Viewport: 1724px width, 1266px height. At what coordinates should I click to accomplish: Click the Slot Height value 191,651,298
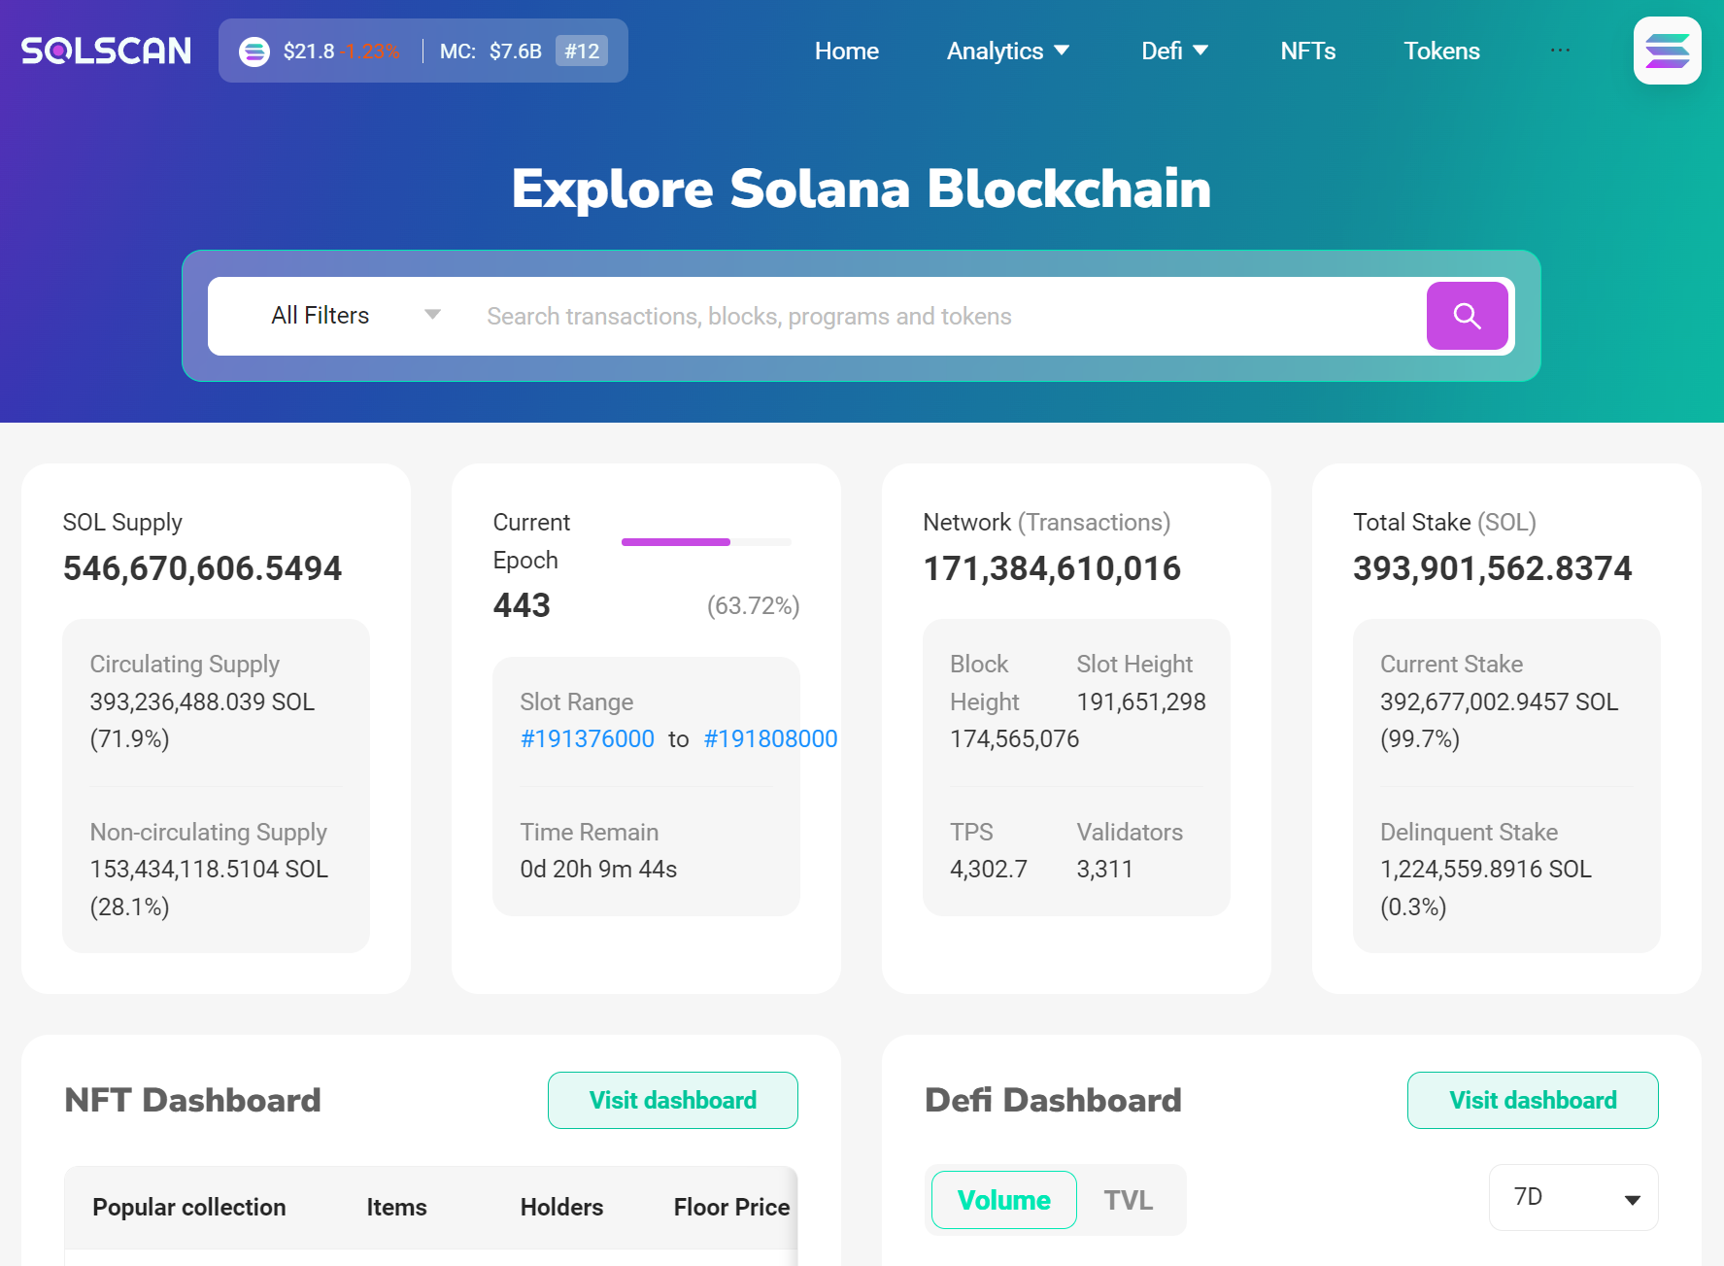[1141, 701]
